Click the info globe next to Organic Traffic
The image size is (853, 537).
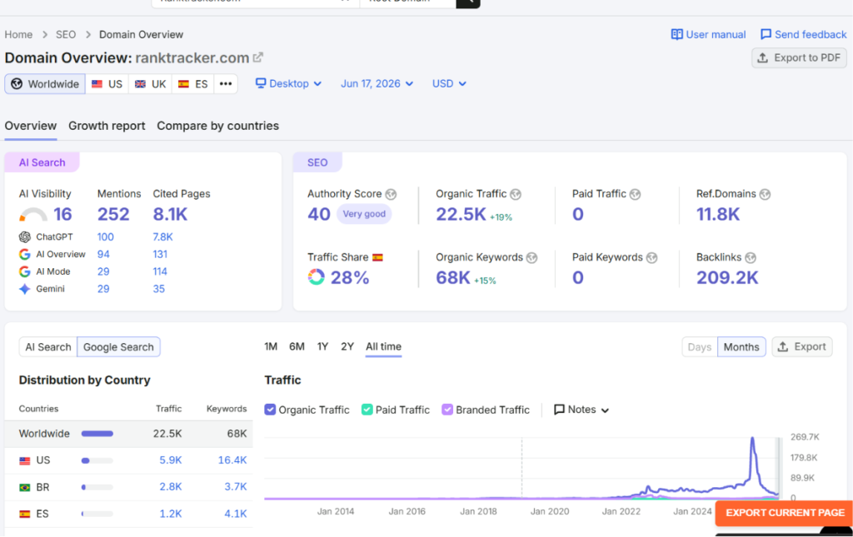[x=516, y=194]
